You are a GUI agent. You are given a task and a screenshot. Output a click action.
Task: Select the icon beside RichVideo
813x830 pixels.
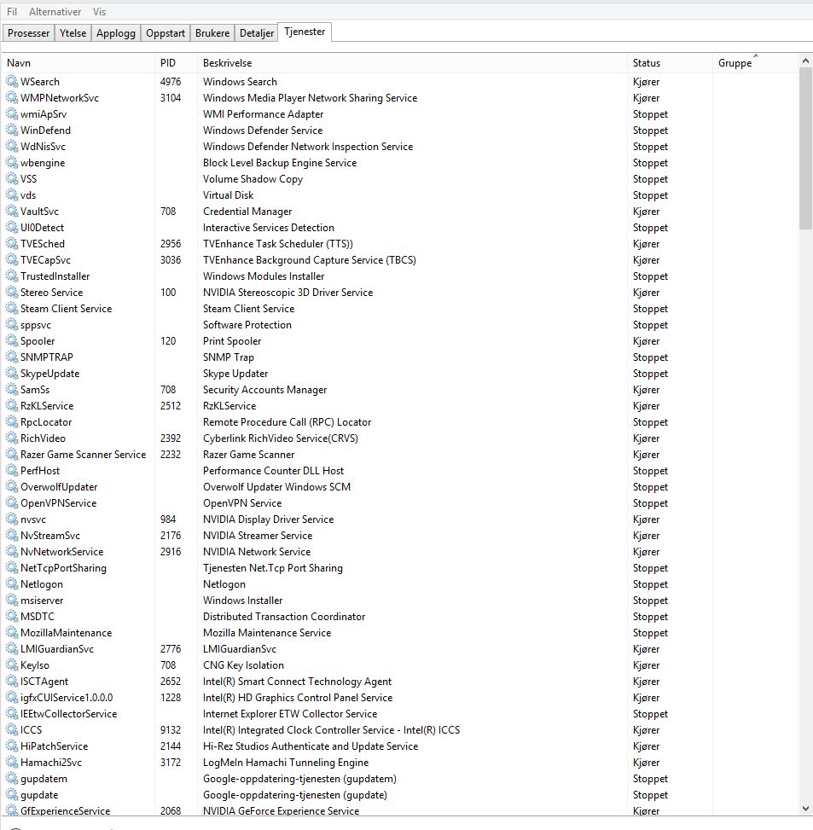[x=12, y=438]
